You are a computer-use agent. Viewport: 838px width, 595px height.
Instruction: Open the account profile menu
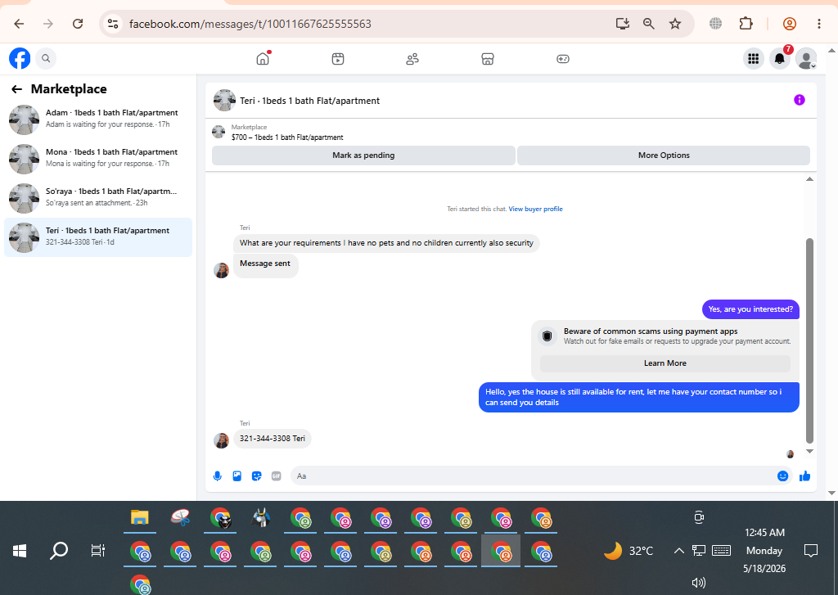(x=806, y=59)
